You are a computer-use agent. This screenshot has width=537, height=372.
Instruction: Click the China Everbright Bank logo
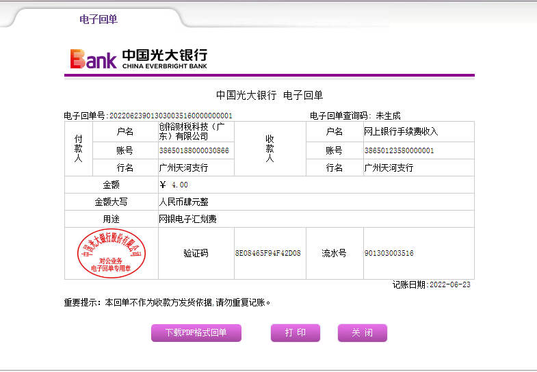pos(138,59)
